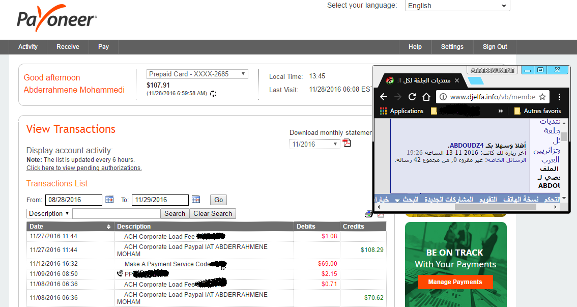Click the print transactions icon
Viewport: 577px width, 307px height.
coord(368,214)
